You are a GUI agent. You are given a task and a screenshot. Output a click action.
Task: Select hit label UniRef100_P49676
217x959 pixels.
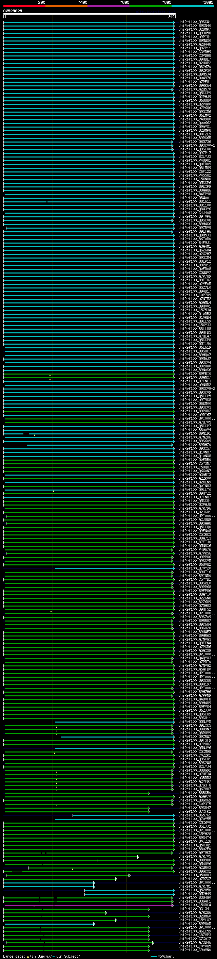pos(195,549)
